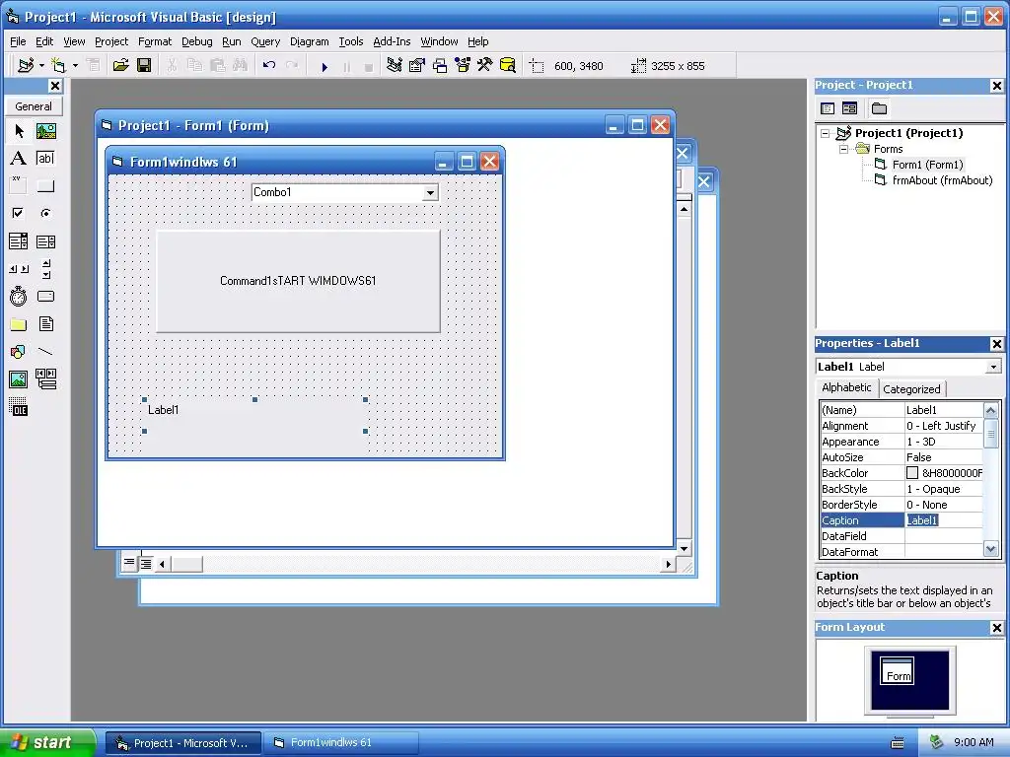
Task: Choose the DirListBox folder tool
Action: pyautogui.click(x=19, y=323)
